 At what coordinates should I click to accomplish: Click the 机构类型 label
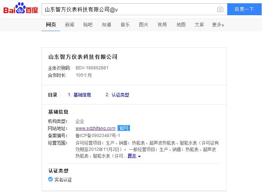[58, 121]
